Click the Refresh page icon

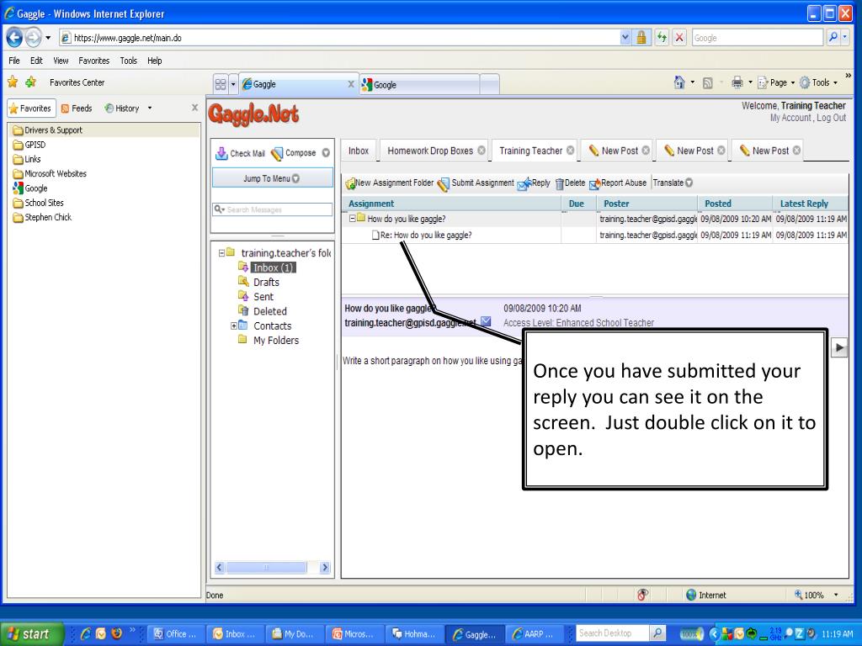coord(662,37)
